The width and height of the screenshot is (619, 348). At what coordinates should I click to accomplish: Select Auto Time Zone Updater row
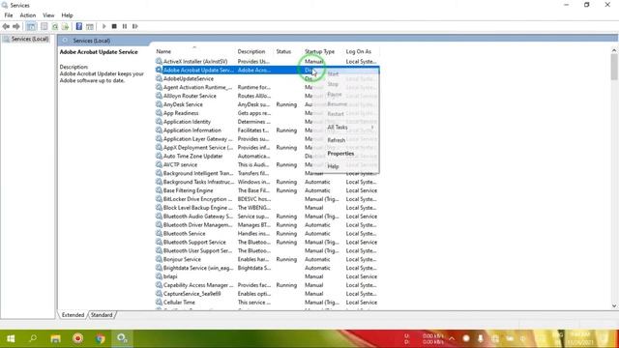[267, 157]
